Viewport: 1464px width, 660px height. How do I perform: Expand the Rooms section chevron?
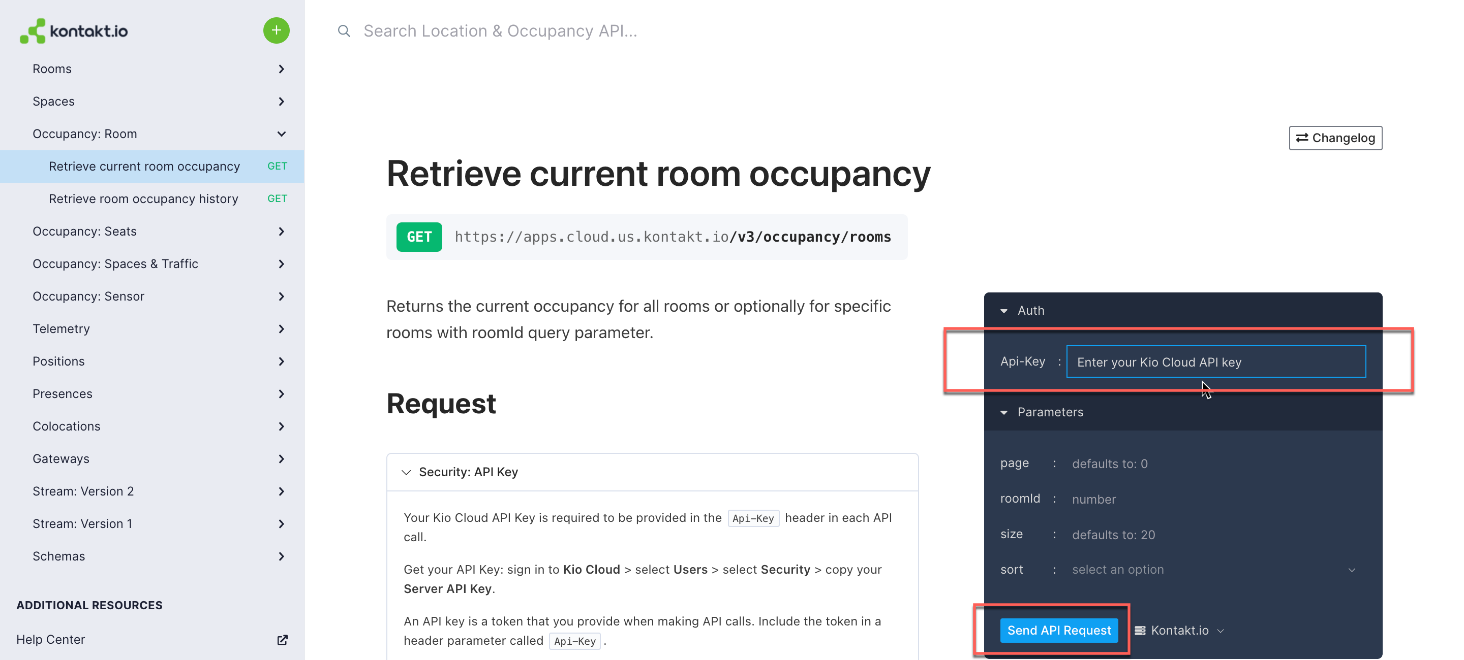281,69
